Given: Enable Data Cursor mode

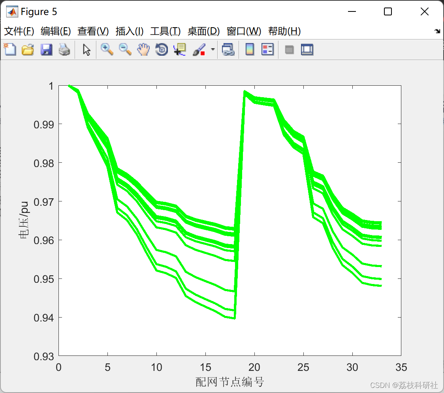Looking at the screenshot, I should coord(179,49).
